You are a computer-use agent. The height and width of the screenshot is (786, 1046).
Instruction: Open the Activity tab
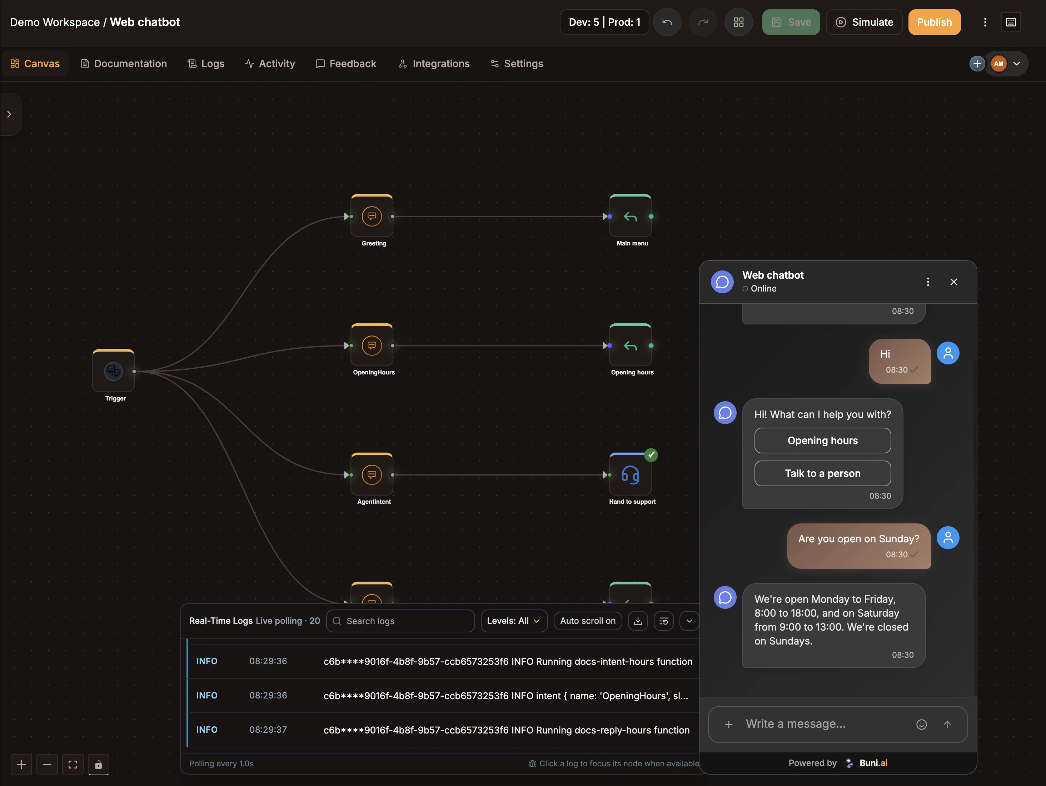270,63
